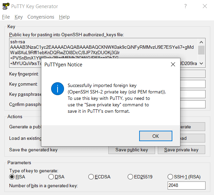Open the Help menu

tap(64, 17)
